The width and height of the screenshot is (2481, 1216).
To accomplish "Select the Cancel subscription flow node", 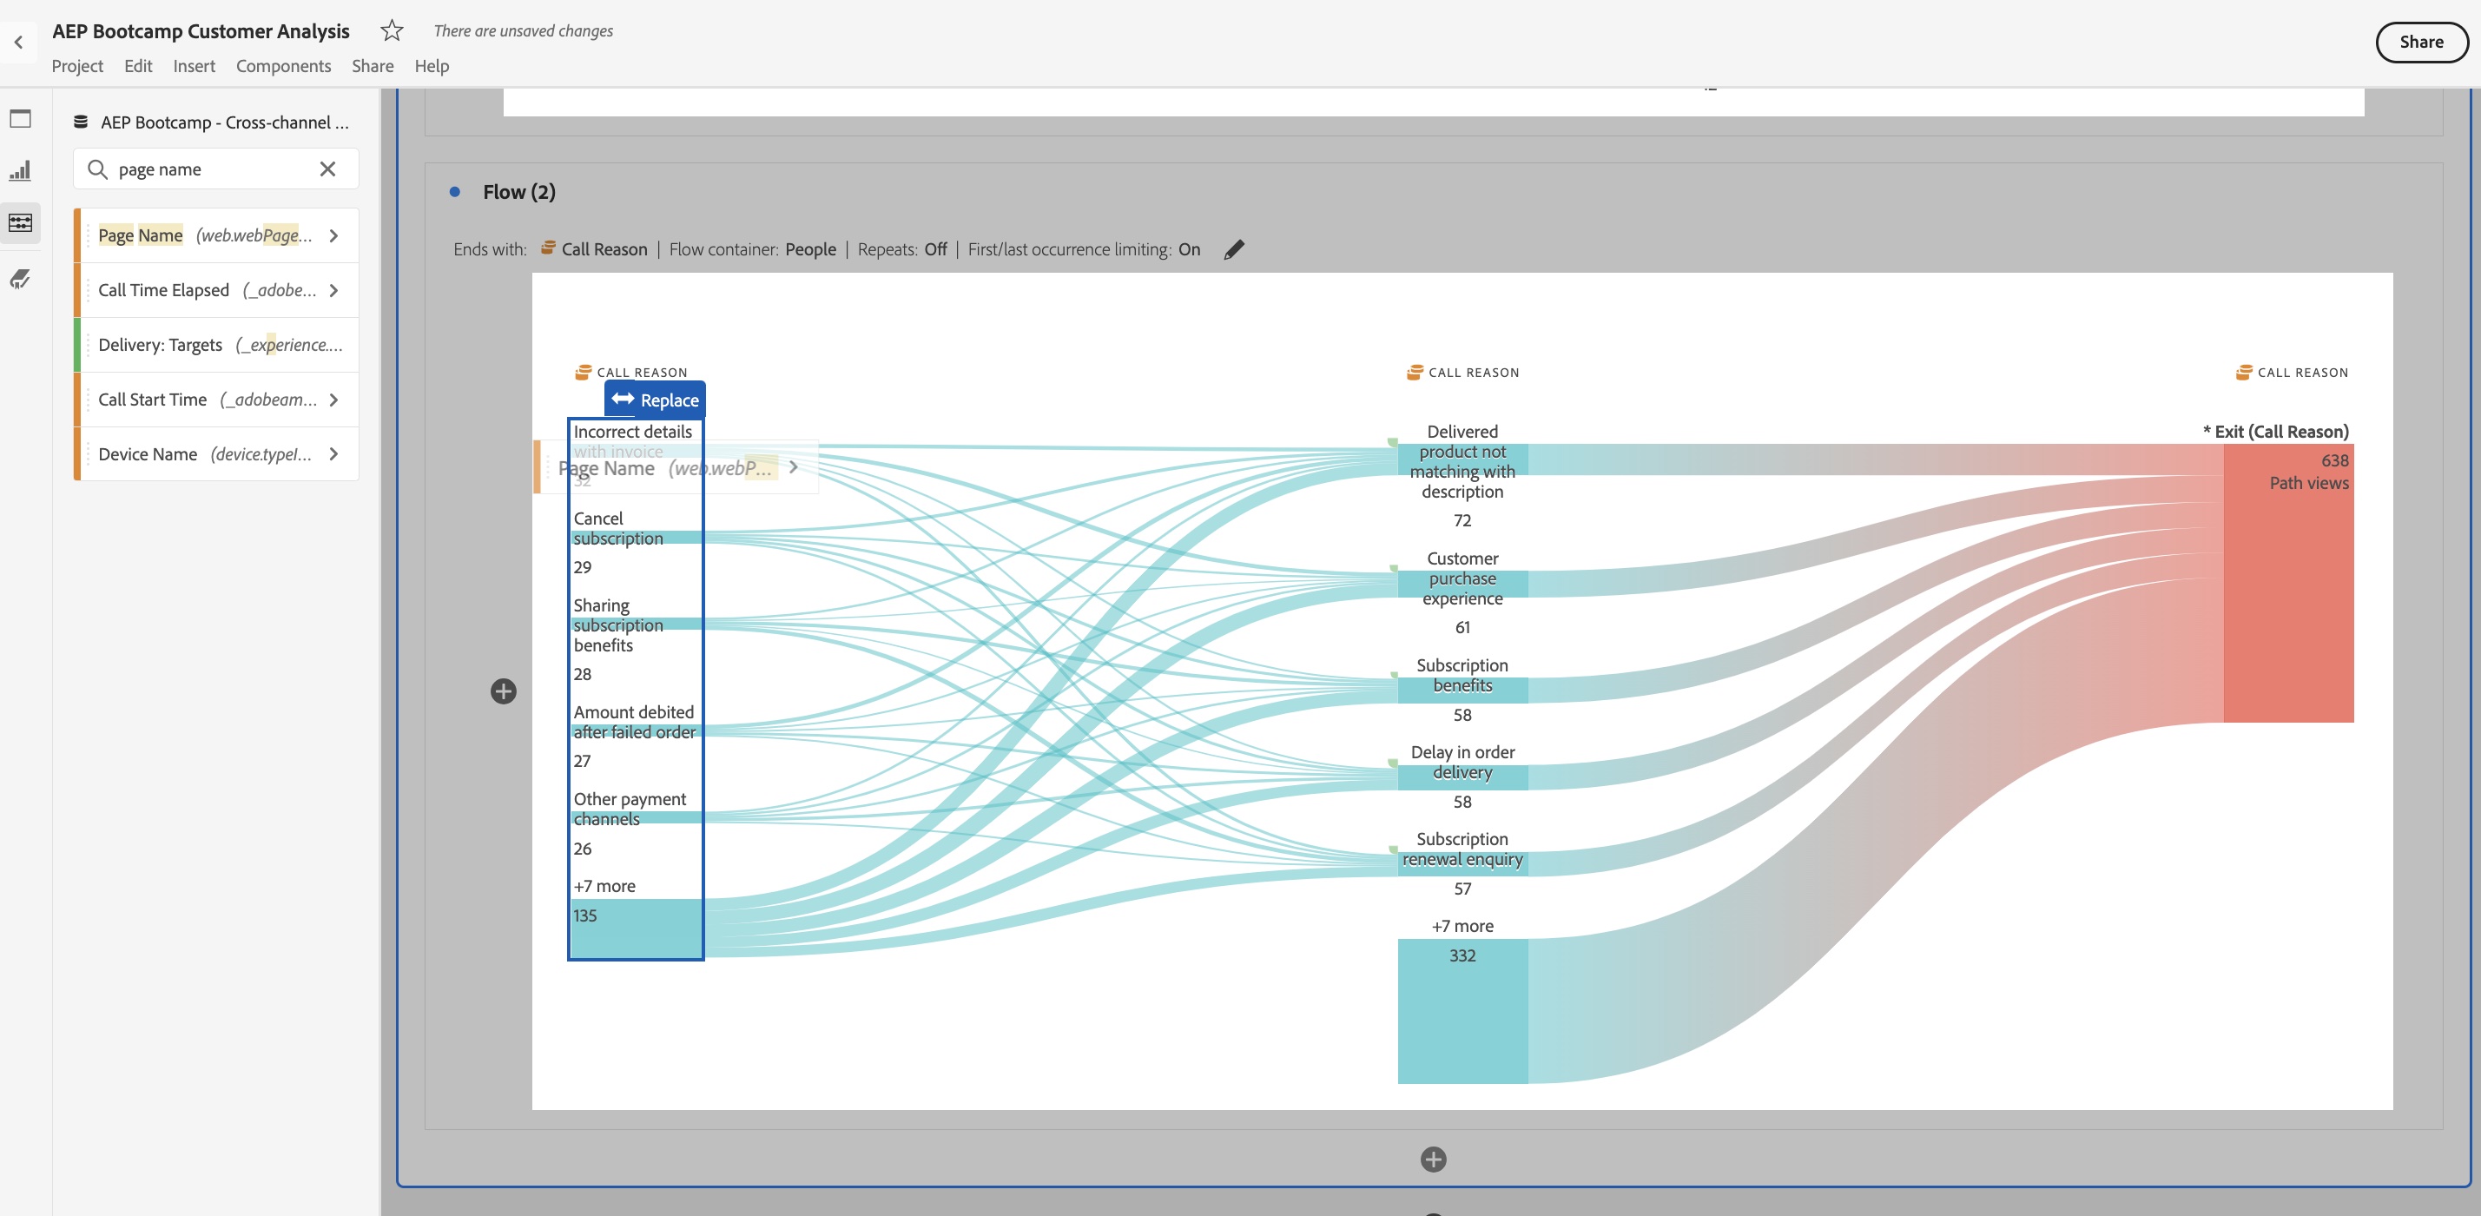I will (x=636, y=538).
